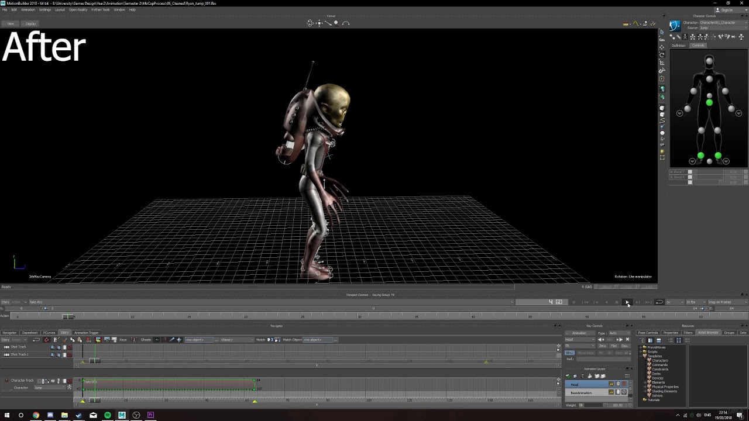Open the Source dropdown showing Jump
This screenshot has width=749, height=421.
pyautogui.click(x=724, y=28)
